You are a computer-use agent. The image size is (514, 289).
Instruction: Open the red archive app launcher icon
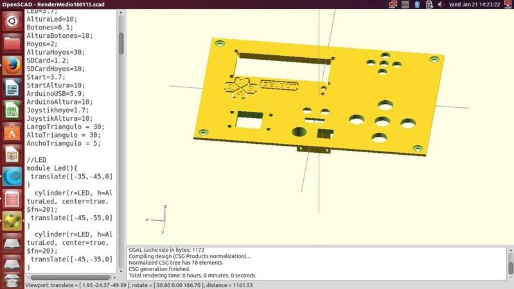(x=12, y=199)
